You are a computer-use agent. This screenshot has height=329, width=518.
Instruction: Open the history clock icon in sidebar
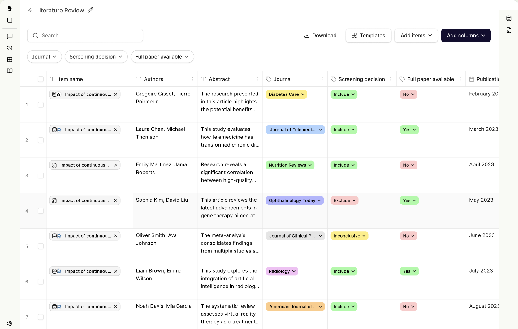pyautogui.click(x=10, y=48)
